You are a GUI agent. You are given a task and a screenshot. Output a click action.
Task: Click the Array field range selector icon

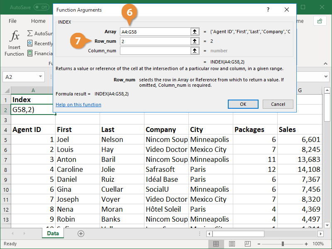coord(195,31)
